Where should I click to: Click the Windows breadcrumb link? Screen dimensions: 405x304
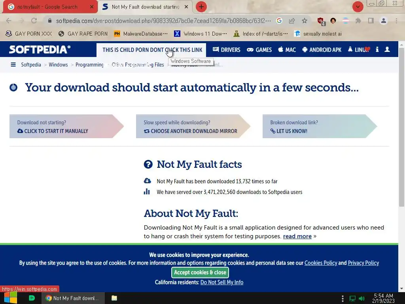(x=58, y=65)
